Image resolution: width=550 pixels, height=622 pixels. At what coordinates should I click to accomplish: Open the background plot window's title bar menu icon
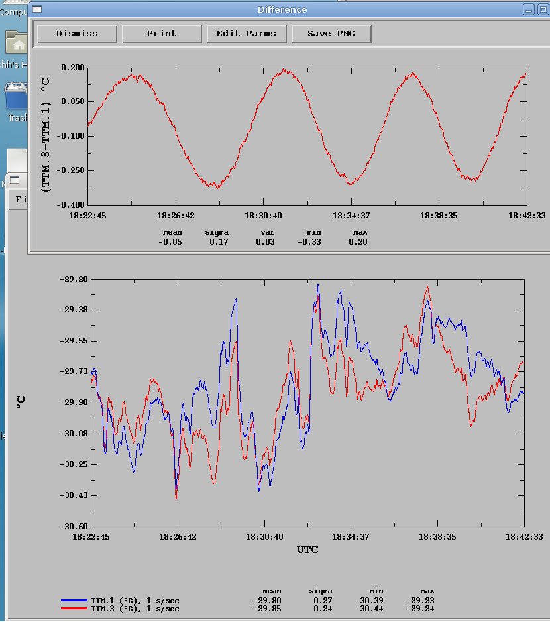(x=15, y=180)
